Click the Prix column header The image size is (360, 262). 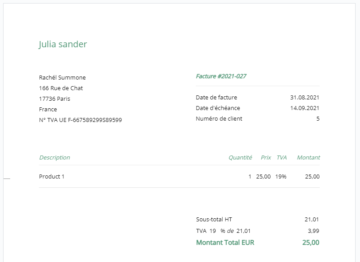tap(266, 158)
